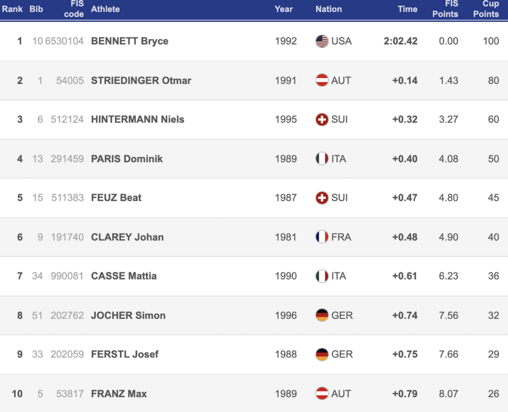Sort by the Athlete column header
Image resolution: width=508 pixels, height=412 pixels.
tap(105, 9)
